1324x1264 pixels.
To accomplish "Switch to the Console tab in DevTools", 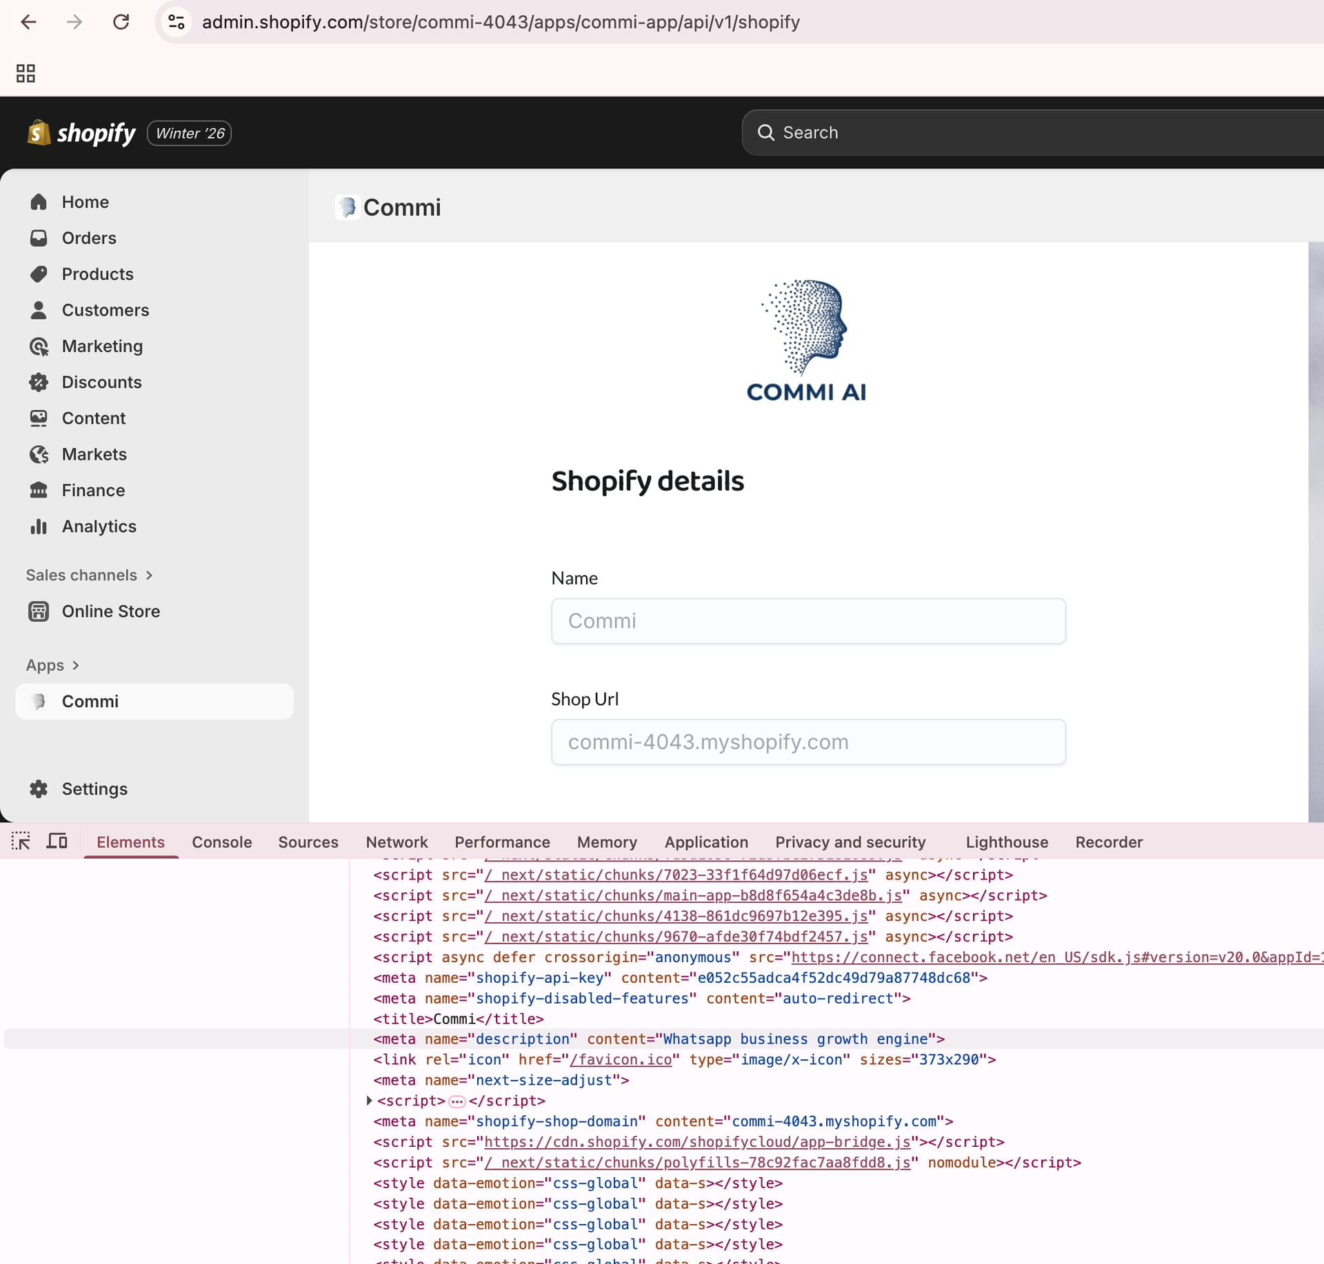I will pyautogui.click(x=221, y=842).
